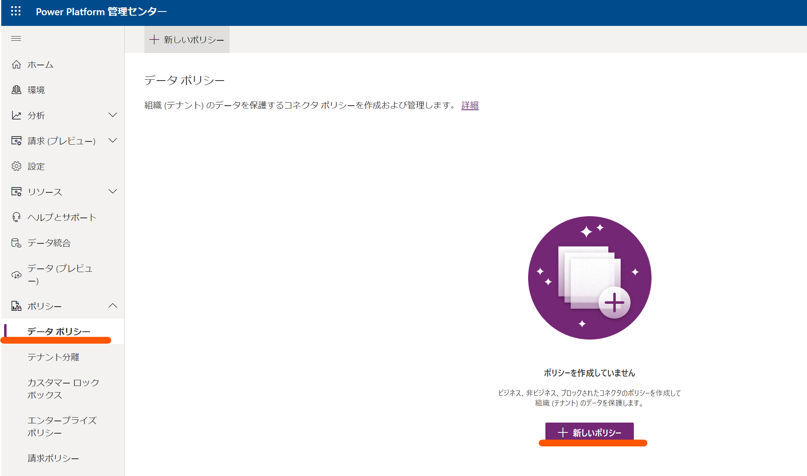Expand the 分析 menu chevron
Viewport: 807px width, 476px height.
click(x=113, y=115)
